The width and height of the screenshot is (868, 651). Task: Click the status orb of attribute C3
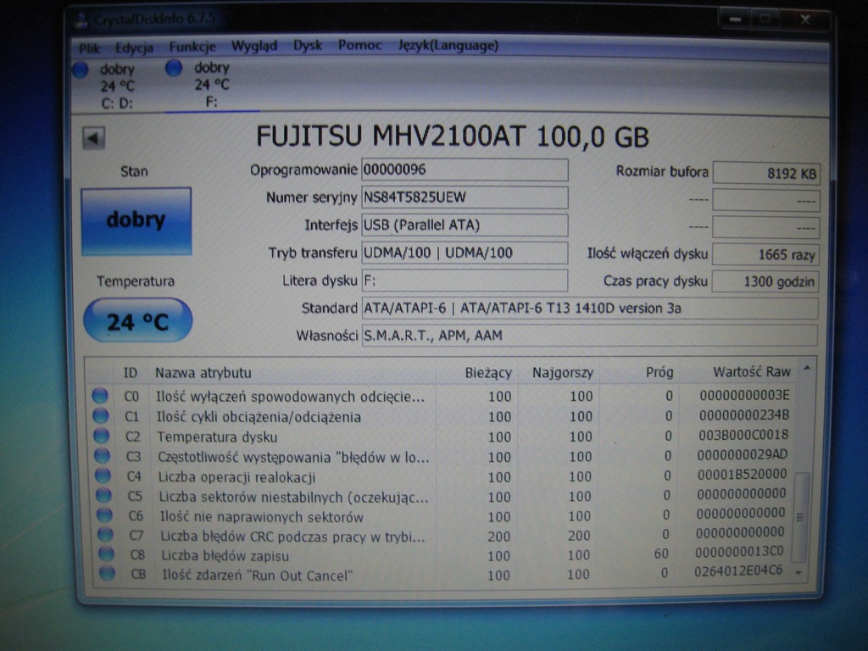point(102,455)
